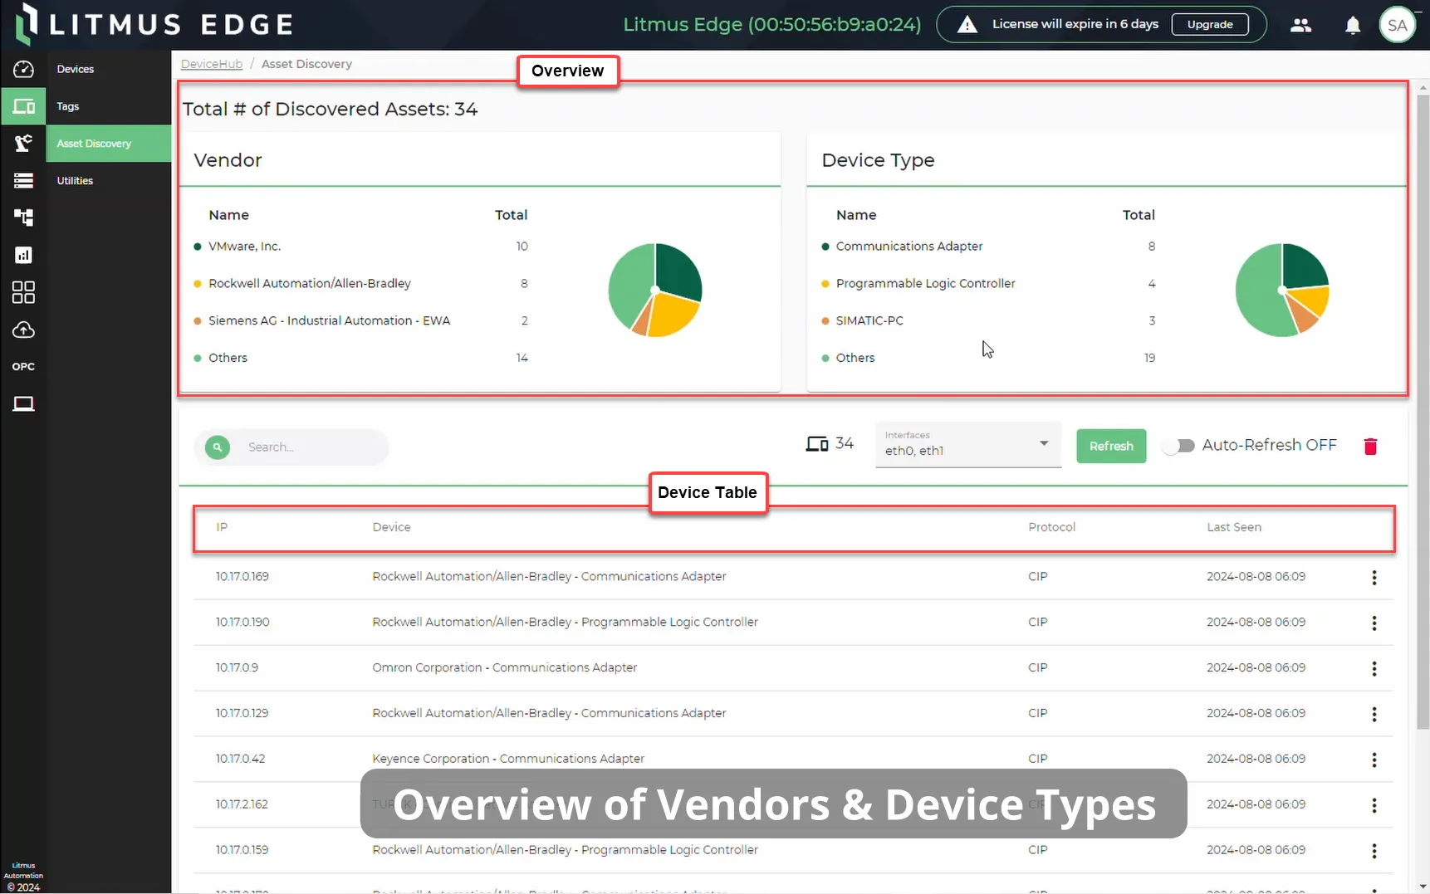1430x894 pixels.
Task: Click the red trash delete icon
Action: click(1370, 447)
